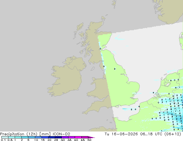The width and height of the screenshot is (183, 141).
Task: Click the legend label 0.1
Action: tap(3, 140)
